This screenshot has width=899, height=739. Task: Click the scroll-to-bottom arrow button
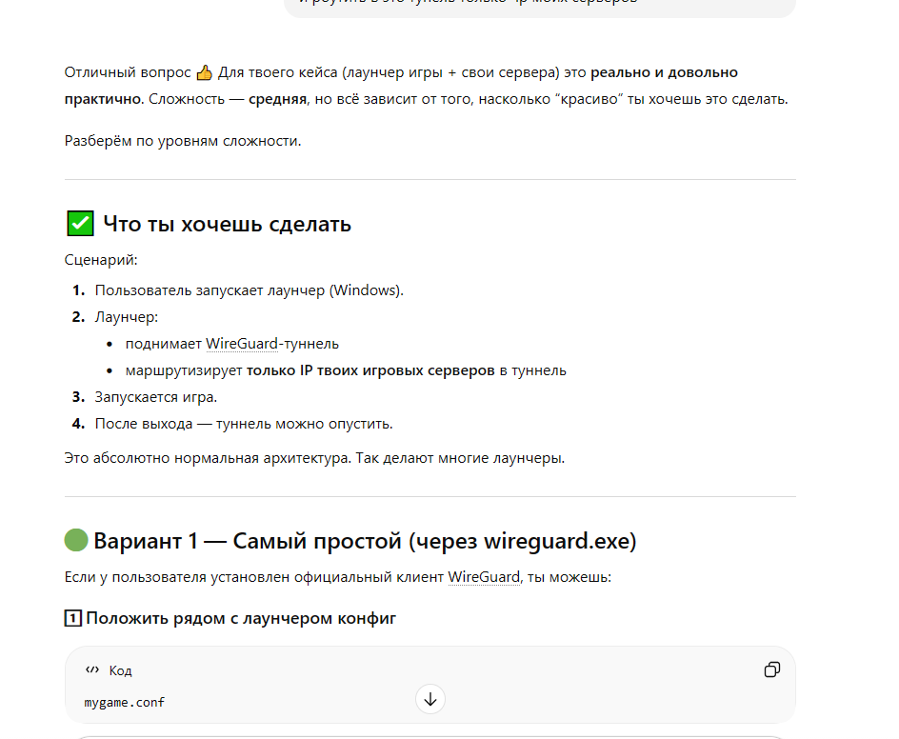(430, 699)
